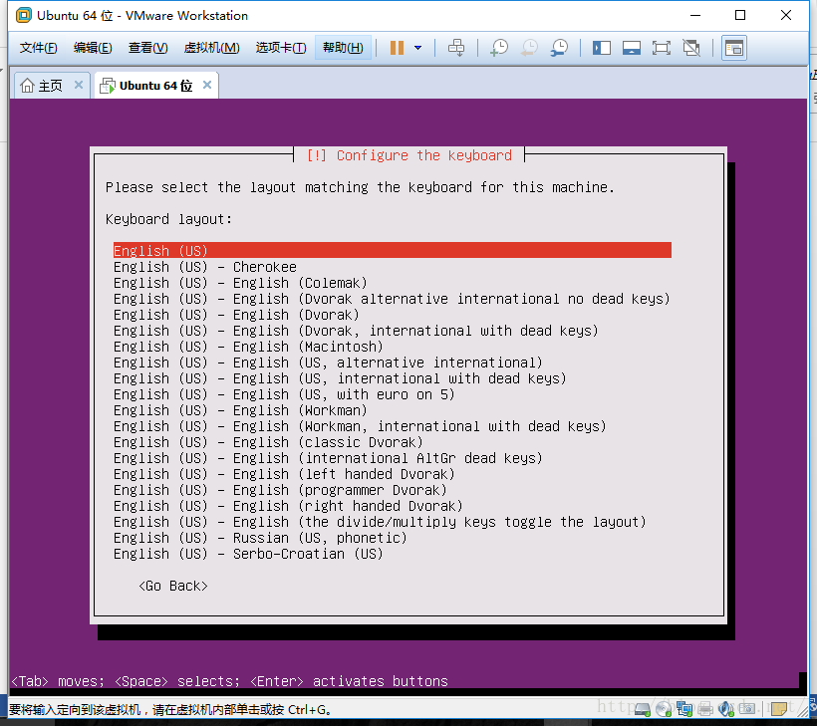Revert to the previous snapshot icon
The image size is (817, 726).
529,48
